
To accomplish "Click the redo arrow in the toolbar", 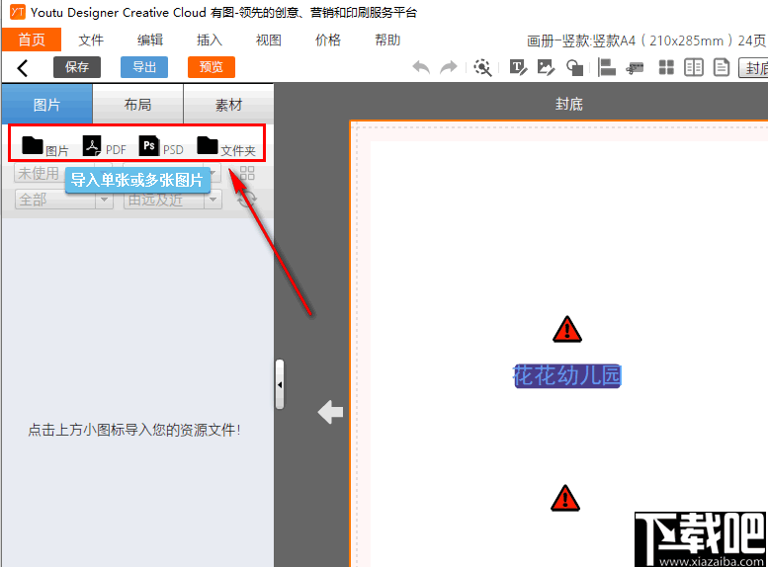I will [448, 67].
